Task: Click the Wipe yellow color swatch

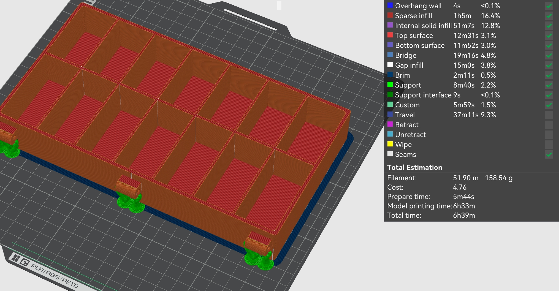Action: [x=390, y=145]
